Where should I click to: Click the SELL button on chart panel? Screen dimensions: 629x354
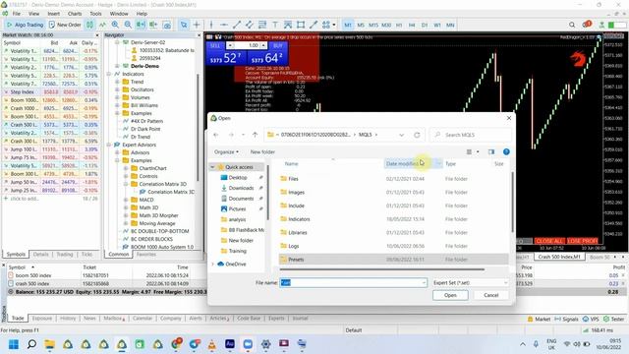coord(215,46)
